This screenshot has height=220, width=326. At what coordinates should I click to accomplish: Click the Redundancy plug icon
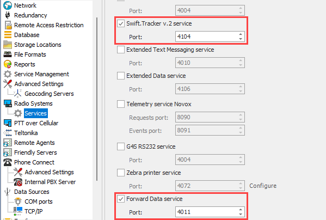8,15
